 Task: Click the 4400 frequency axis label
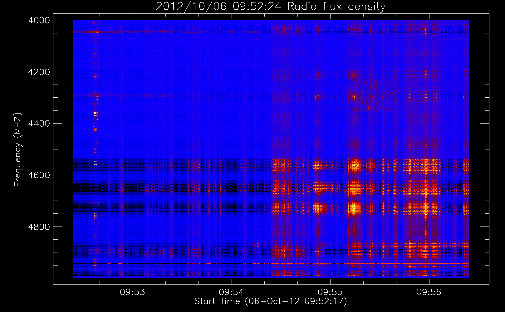pyautogui.click(x=39, y=124)
